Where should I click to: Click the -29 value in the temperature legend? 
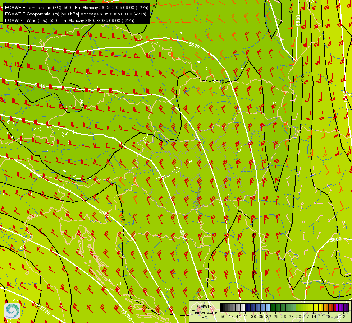coord(275,317)
